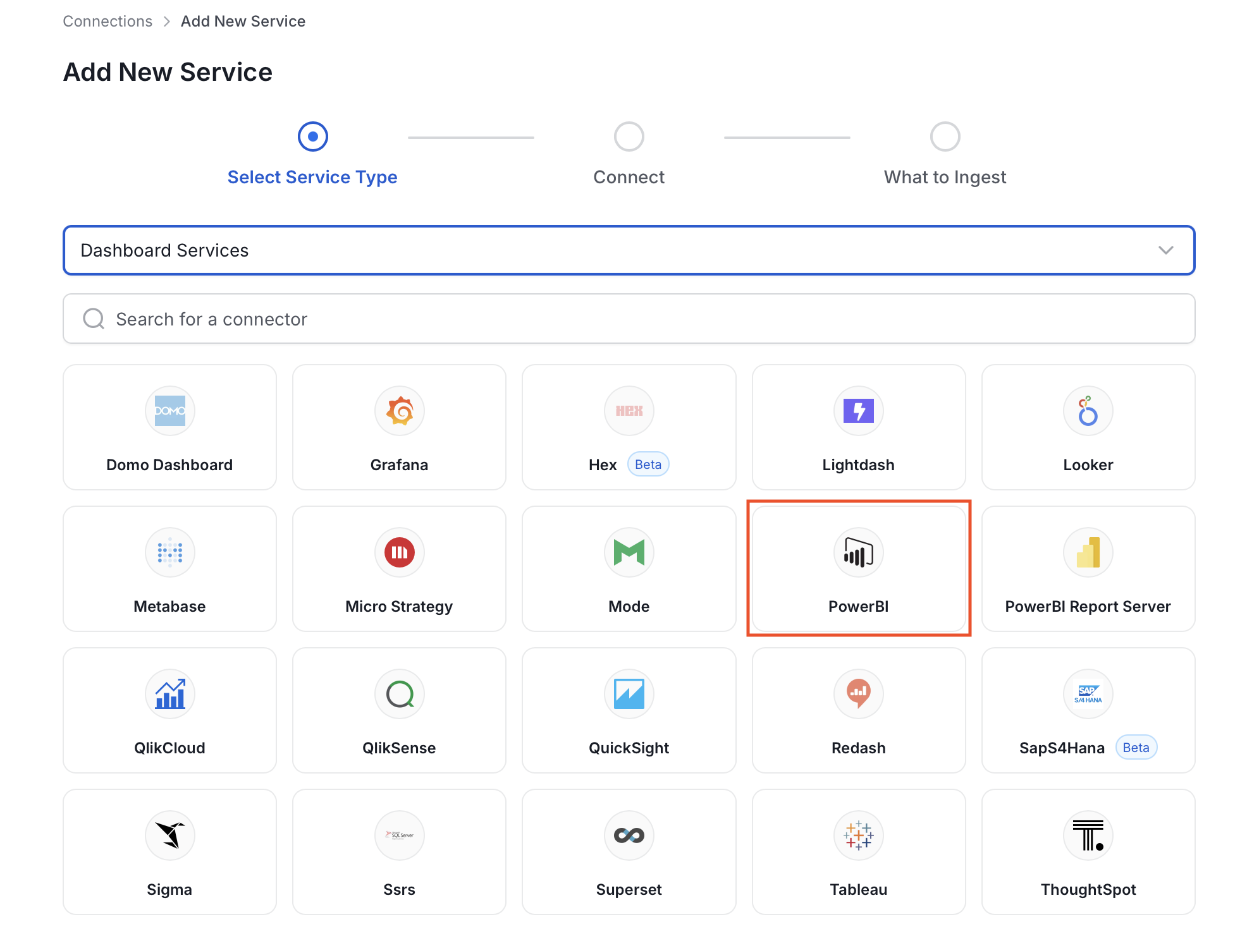Click the Tableau card label
1247x929 pixels.
click(x=858, y=889)
